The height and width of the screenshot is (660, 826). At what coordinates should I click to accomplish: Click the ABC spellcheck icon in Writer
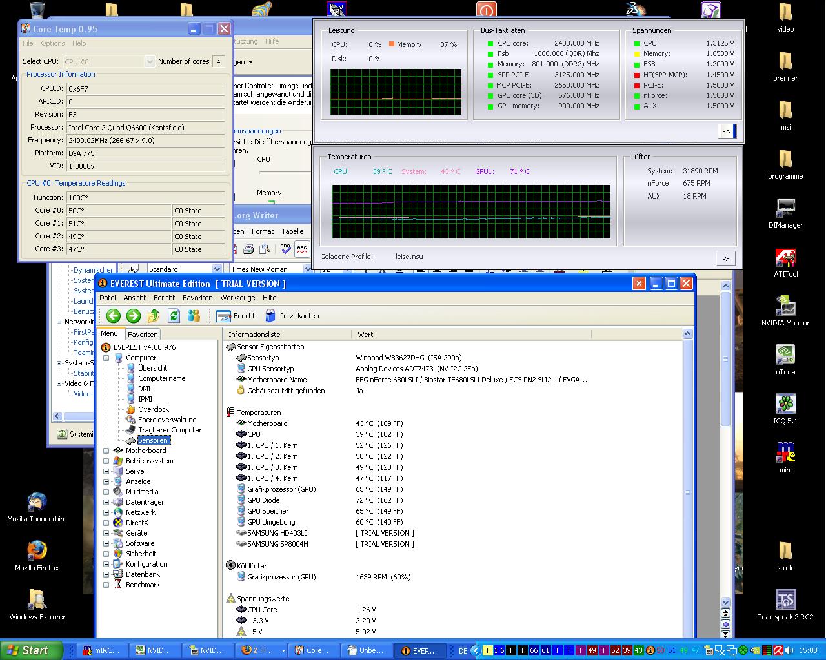coord(285,249)
